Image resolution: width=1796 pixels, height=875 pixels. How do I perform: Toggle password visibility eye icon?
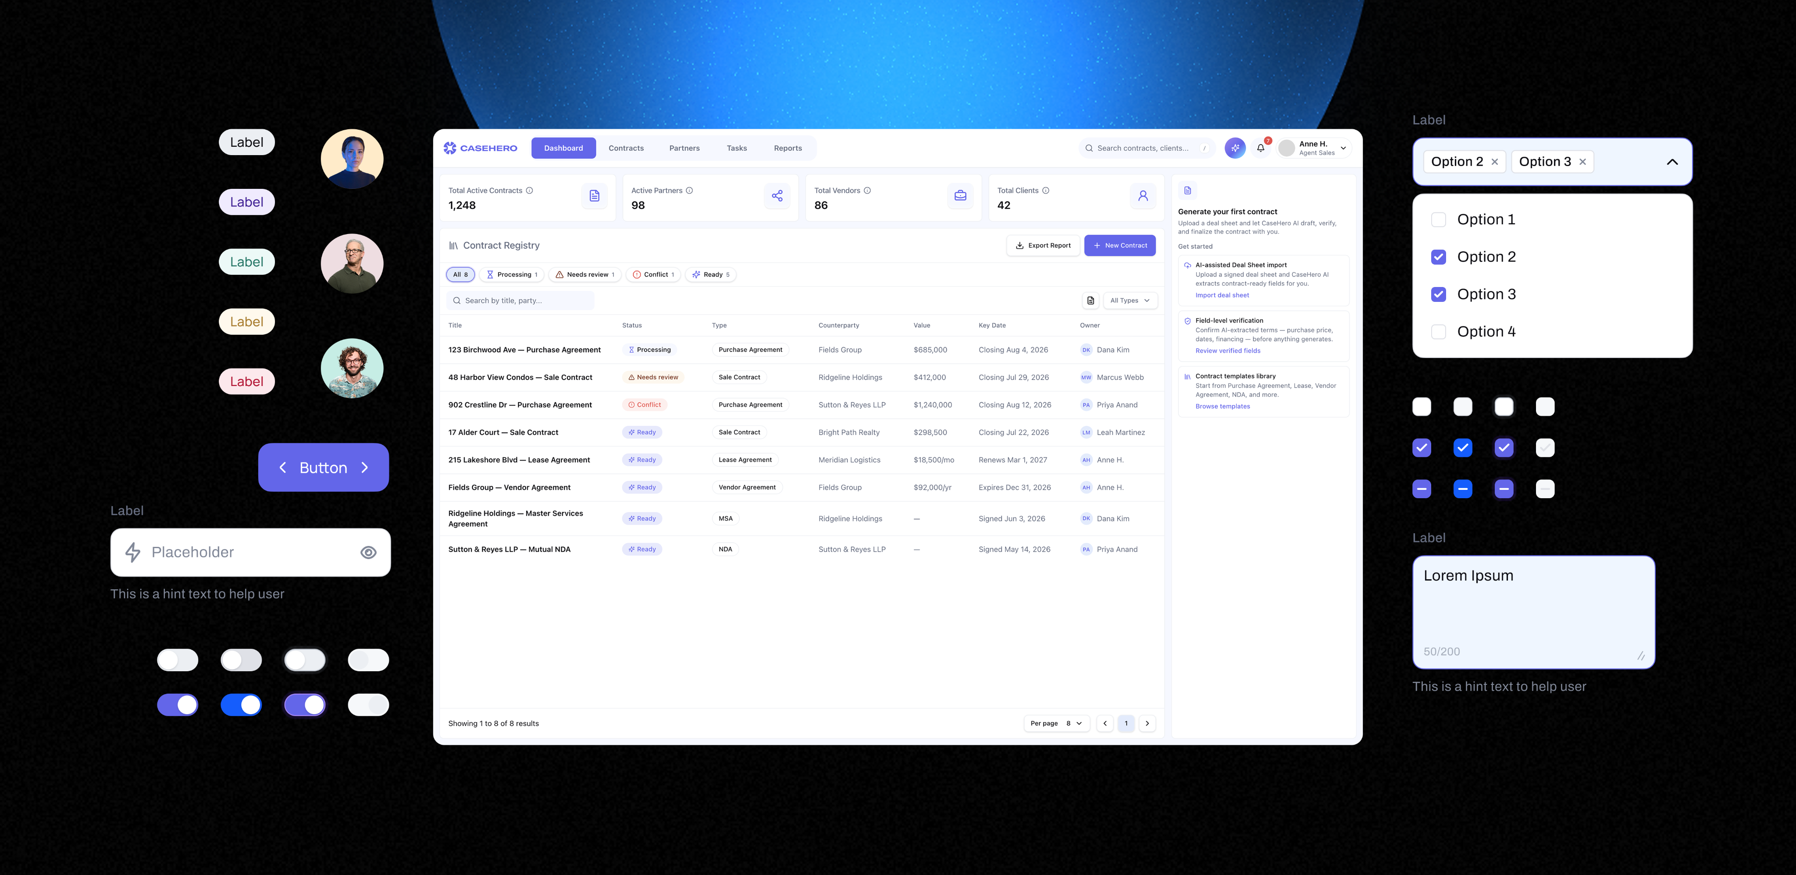click(x=368, y=553)
